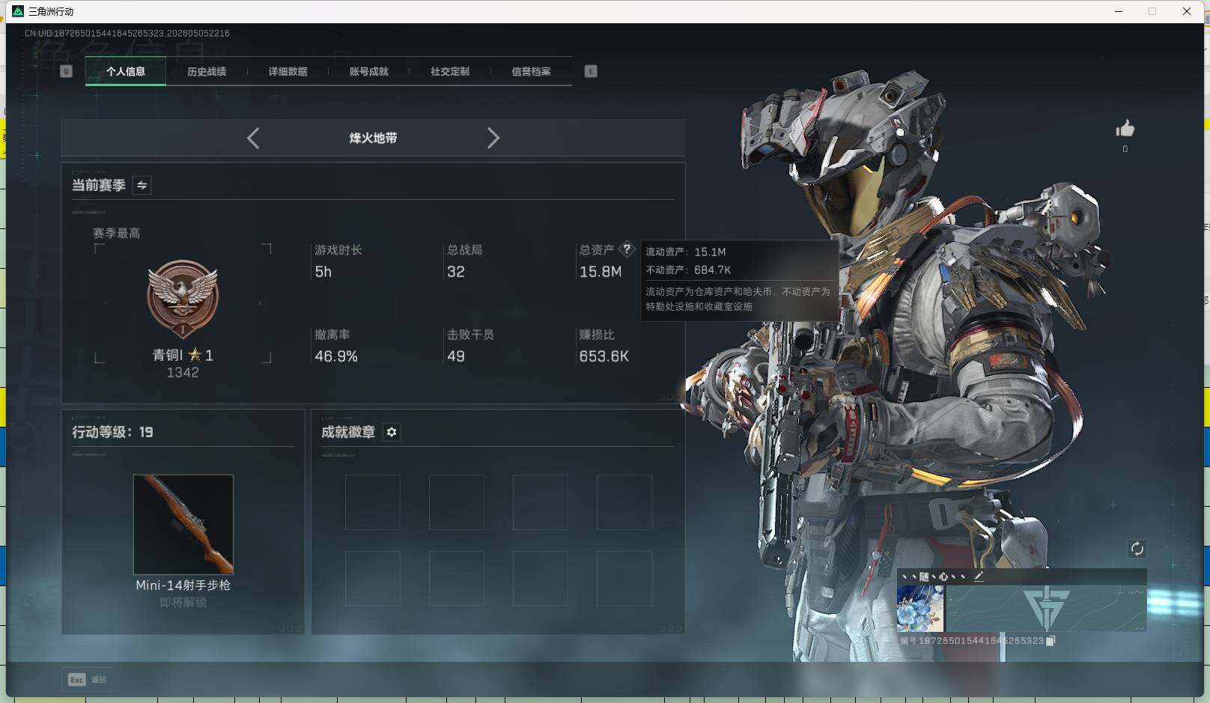
Task: Click the 当前赛季 heading text
Action: pos(98,185)
